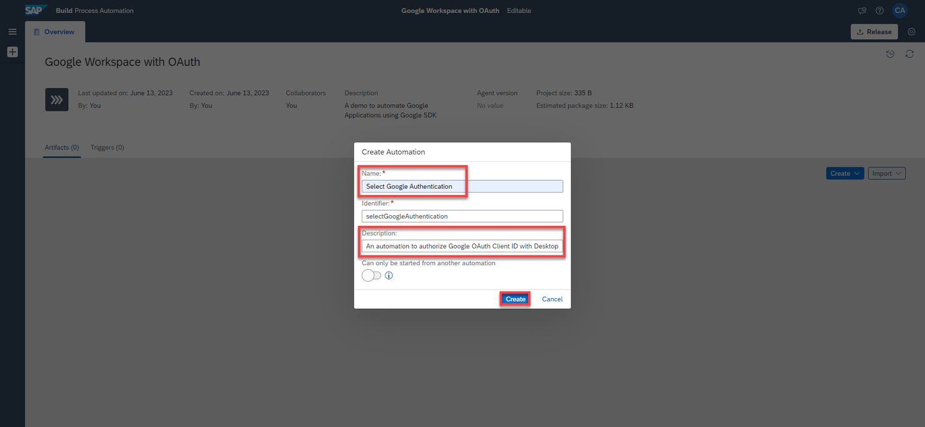
Task: Click the project chevrons logo tile
Action: 57,100
